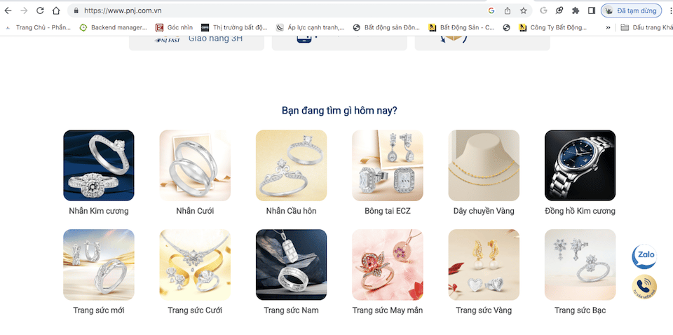This screenshot has width=673, height=335.
Task: Open Bông tai ECZ category image
Action: [x=388, y=165]
